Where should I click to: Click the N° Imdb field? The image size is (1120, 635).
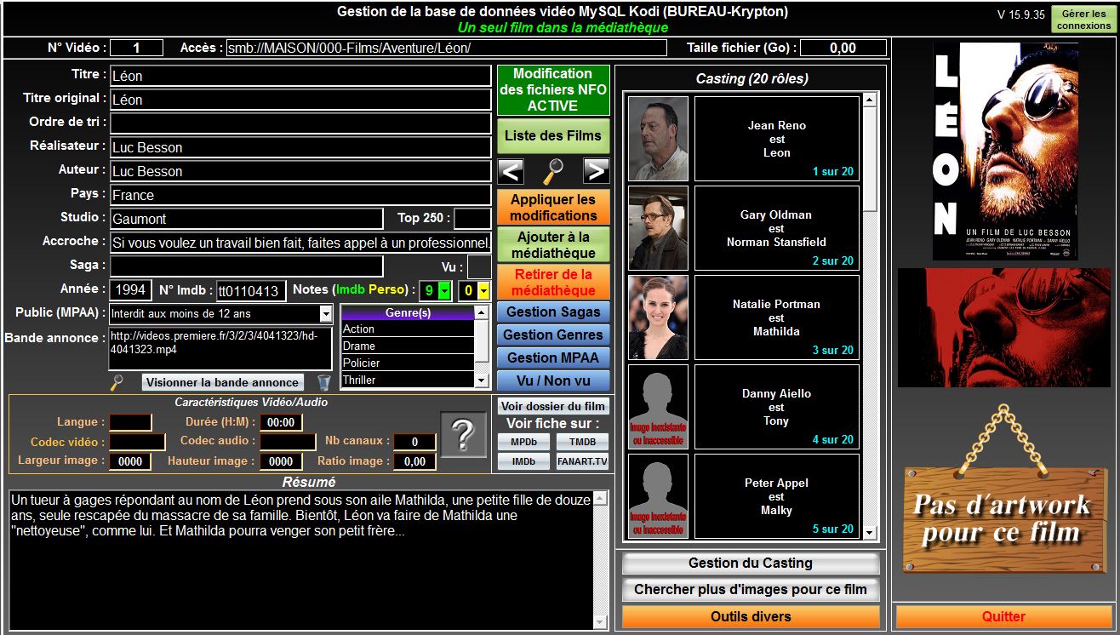(x=251, y=291)
